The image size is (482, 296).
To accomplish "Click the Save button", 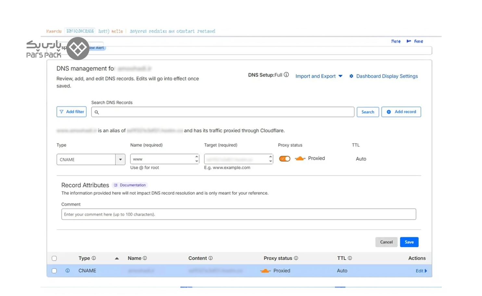I will 409,242.
